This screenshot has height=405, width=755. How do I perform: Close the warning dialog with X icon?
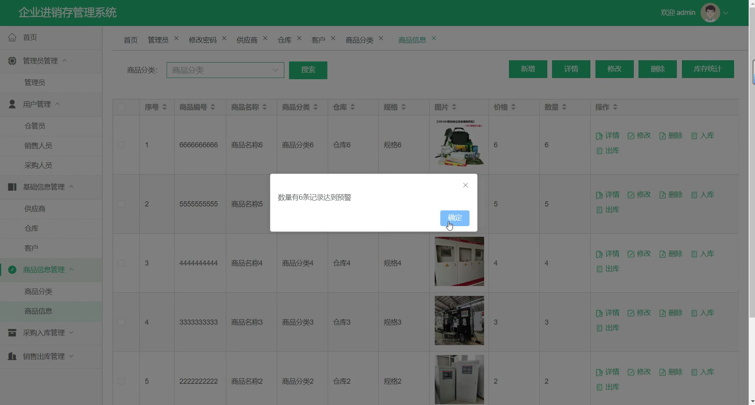point(465,186)
